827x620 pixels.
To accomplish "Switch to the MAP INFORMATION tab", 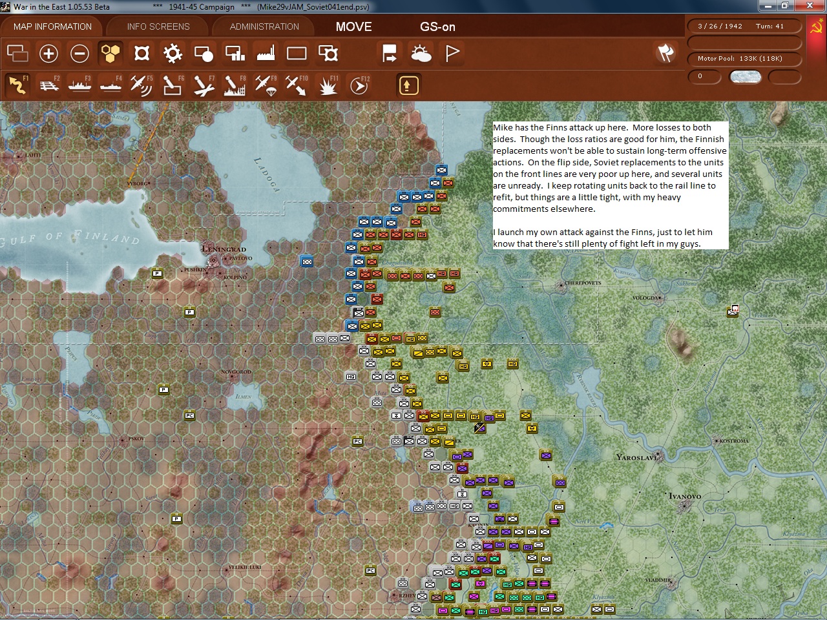I will pos(52,26).
